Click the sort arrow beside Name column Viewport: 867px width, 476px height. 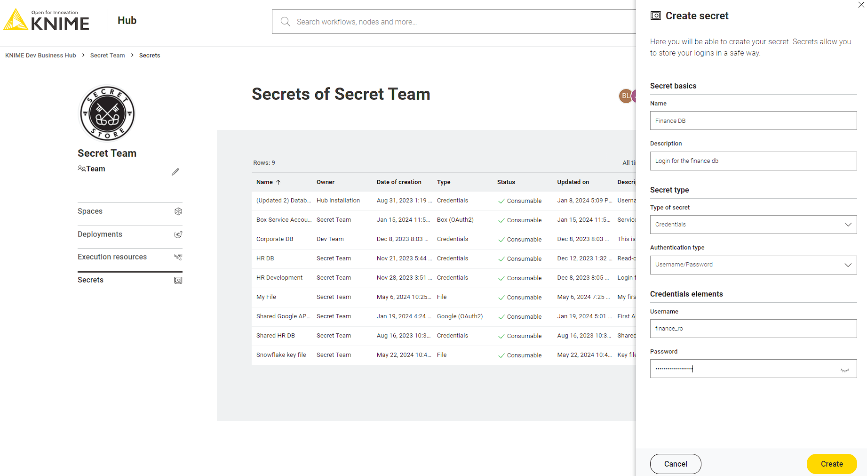click(x=278, y=182)
